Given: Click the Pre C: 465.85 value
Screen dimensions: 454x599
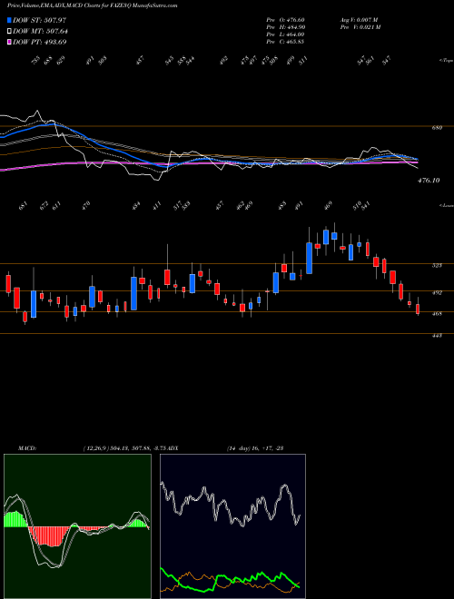Looking at the screenshot, I should [285, 42].
